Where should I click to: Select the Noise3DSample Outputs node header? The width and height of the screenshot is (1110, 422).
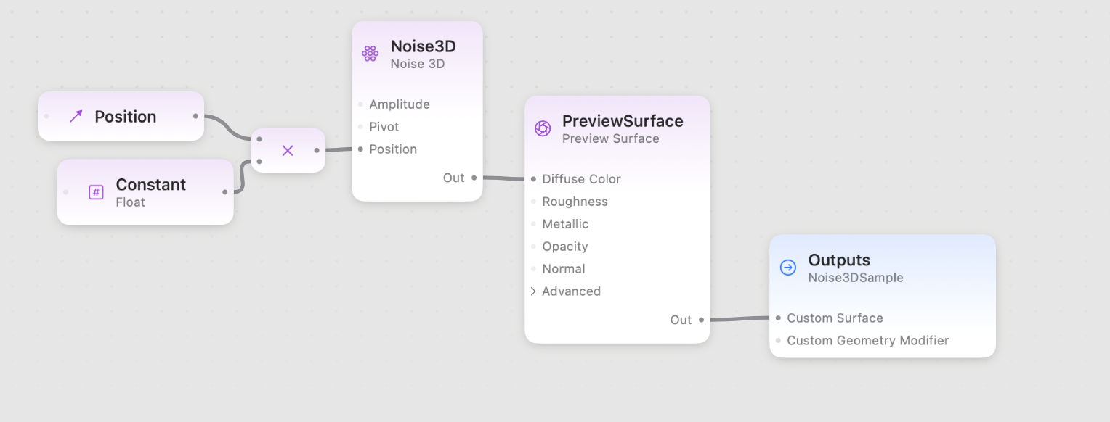pos(856,268)
